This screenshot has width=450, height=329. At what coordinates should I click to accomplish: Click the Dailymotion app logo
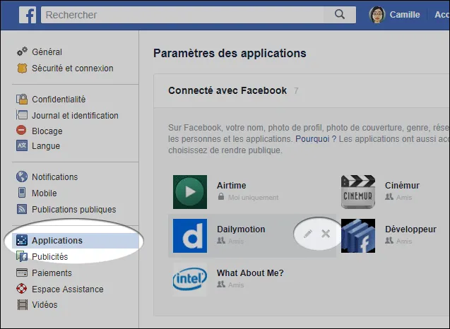click(x=190, y=236)
